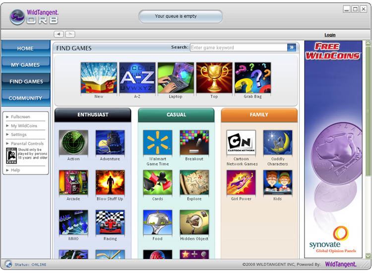Click the back navigation arrow button
This screenshot has height=273, width=372.
[59, 34]
